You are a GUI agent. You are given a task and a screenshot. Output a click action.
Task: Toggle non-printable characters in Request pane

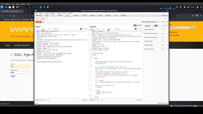[x=84, y=29]
